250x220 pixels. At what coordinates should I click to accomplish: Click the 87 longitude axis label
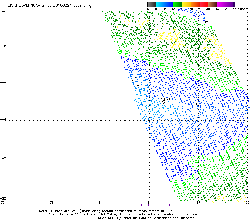click(198, 203)
